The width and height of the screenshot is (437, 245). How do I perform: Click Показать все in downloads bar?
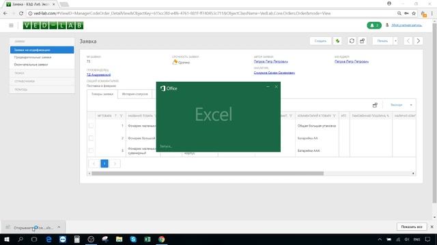pos(412,227)
